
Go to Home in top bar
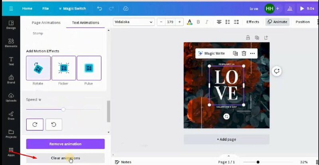point(27,8)
